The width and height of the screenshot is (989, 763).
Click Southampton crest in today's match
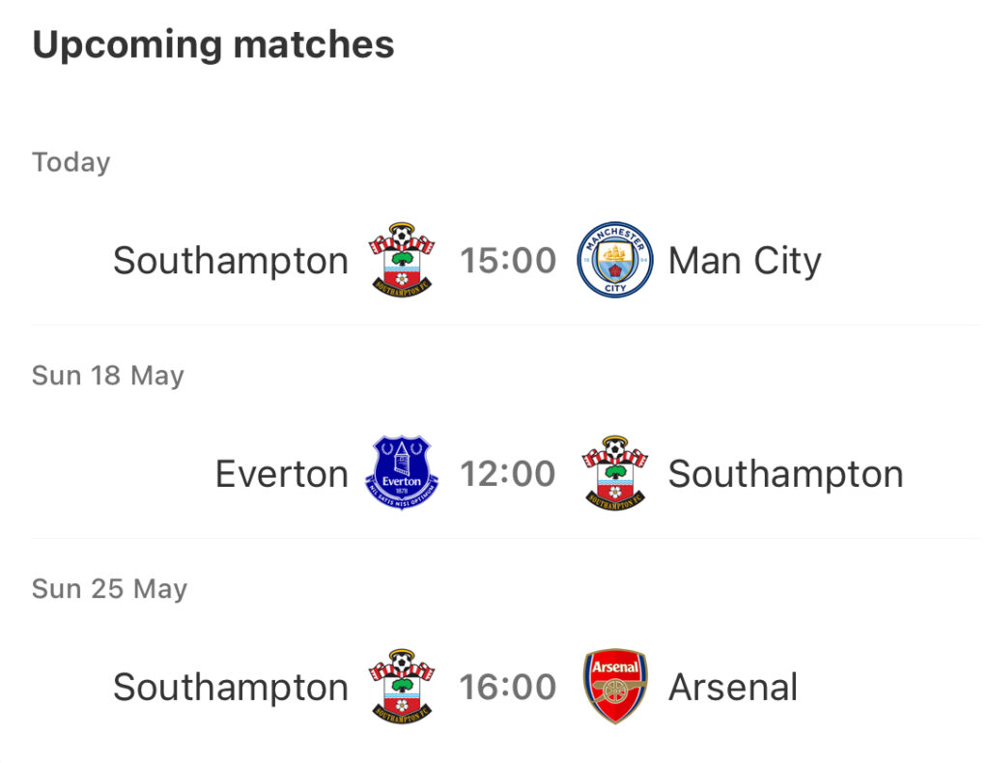coord(402,260)
